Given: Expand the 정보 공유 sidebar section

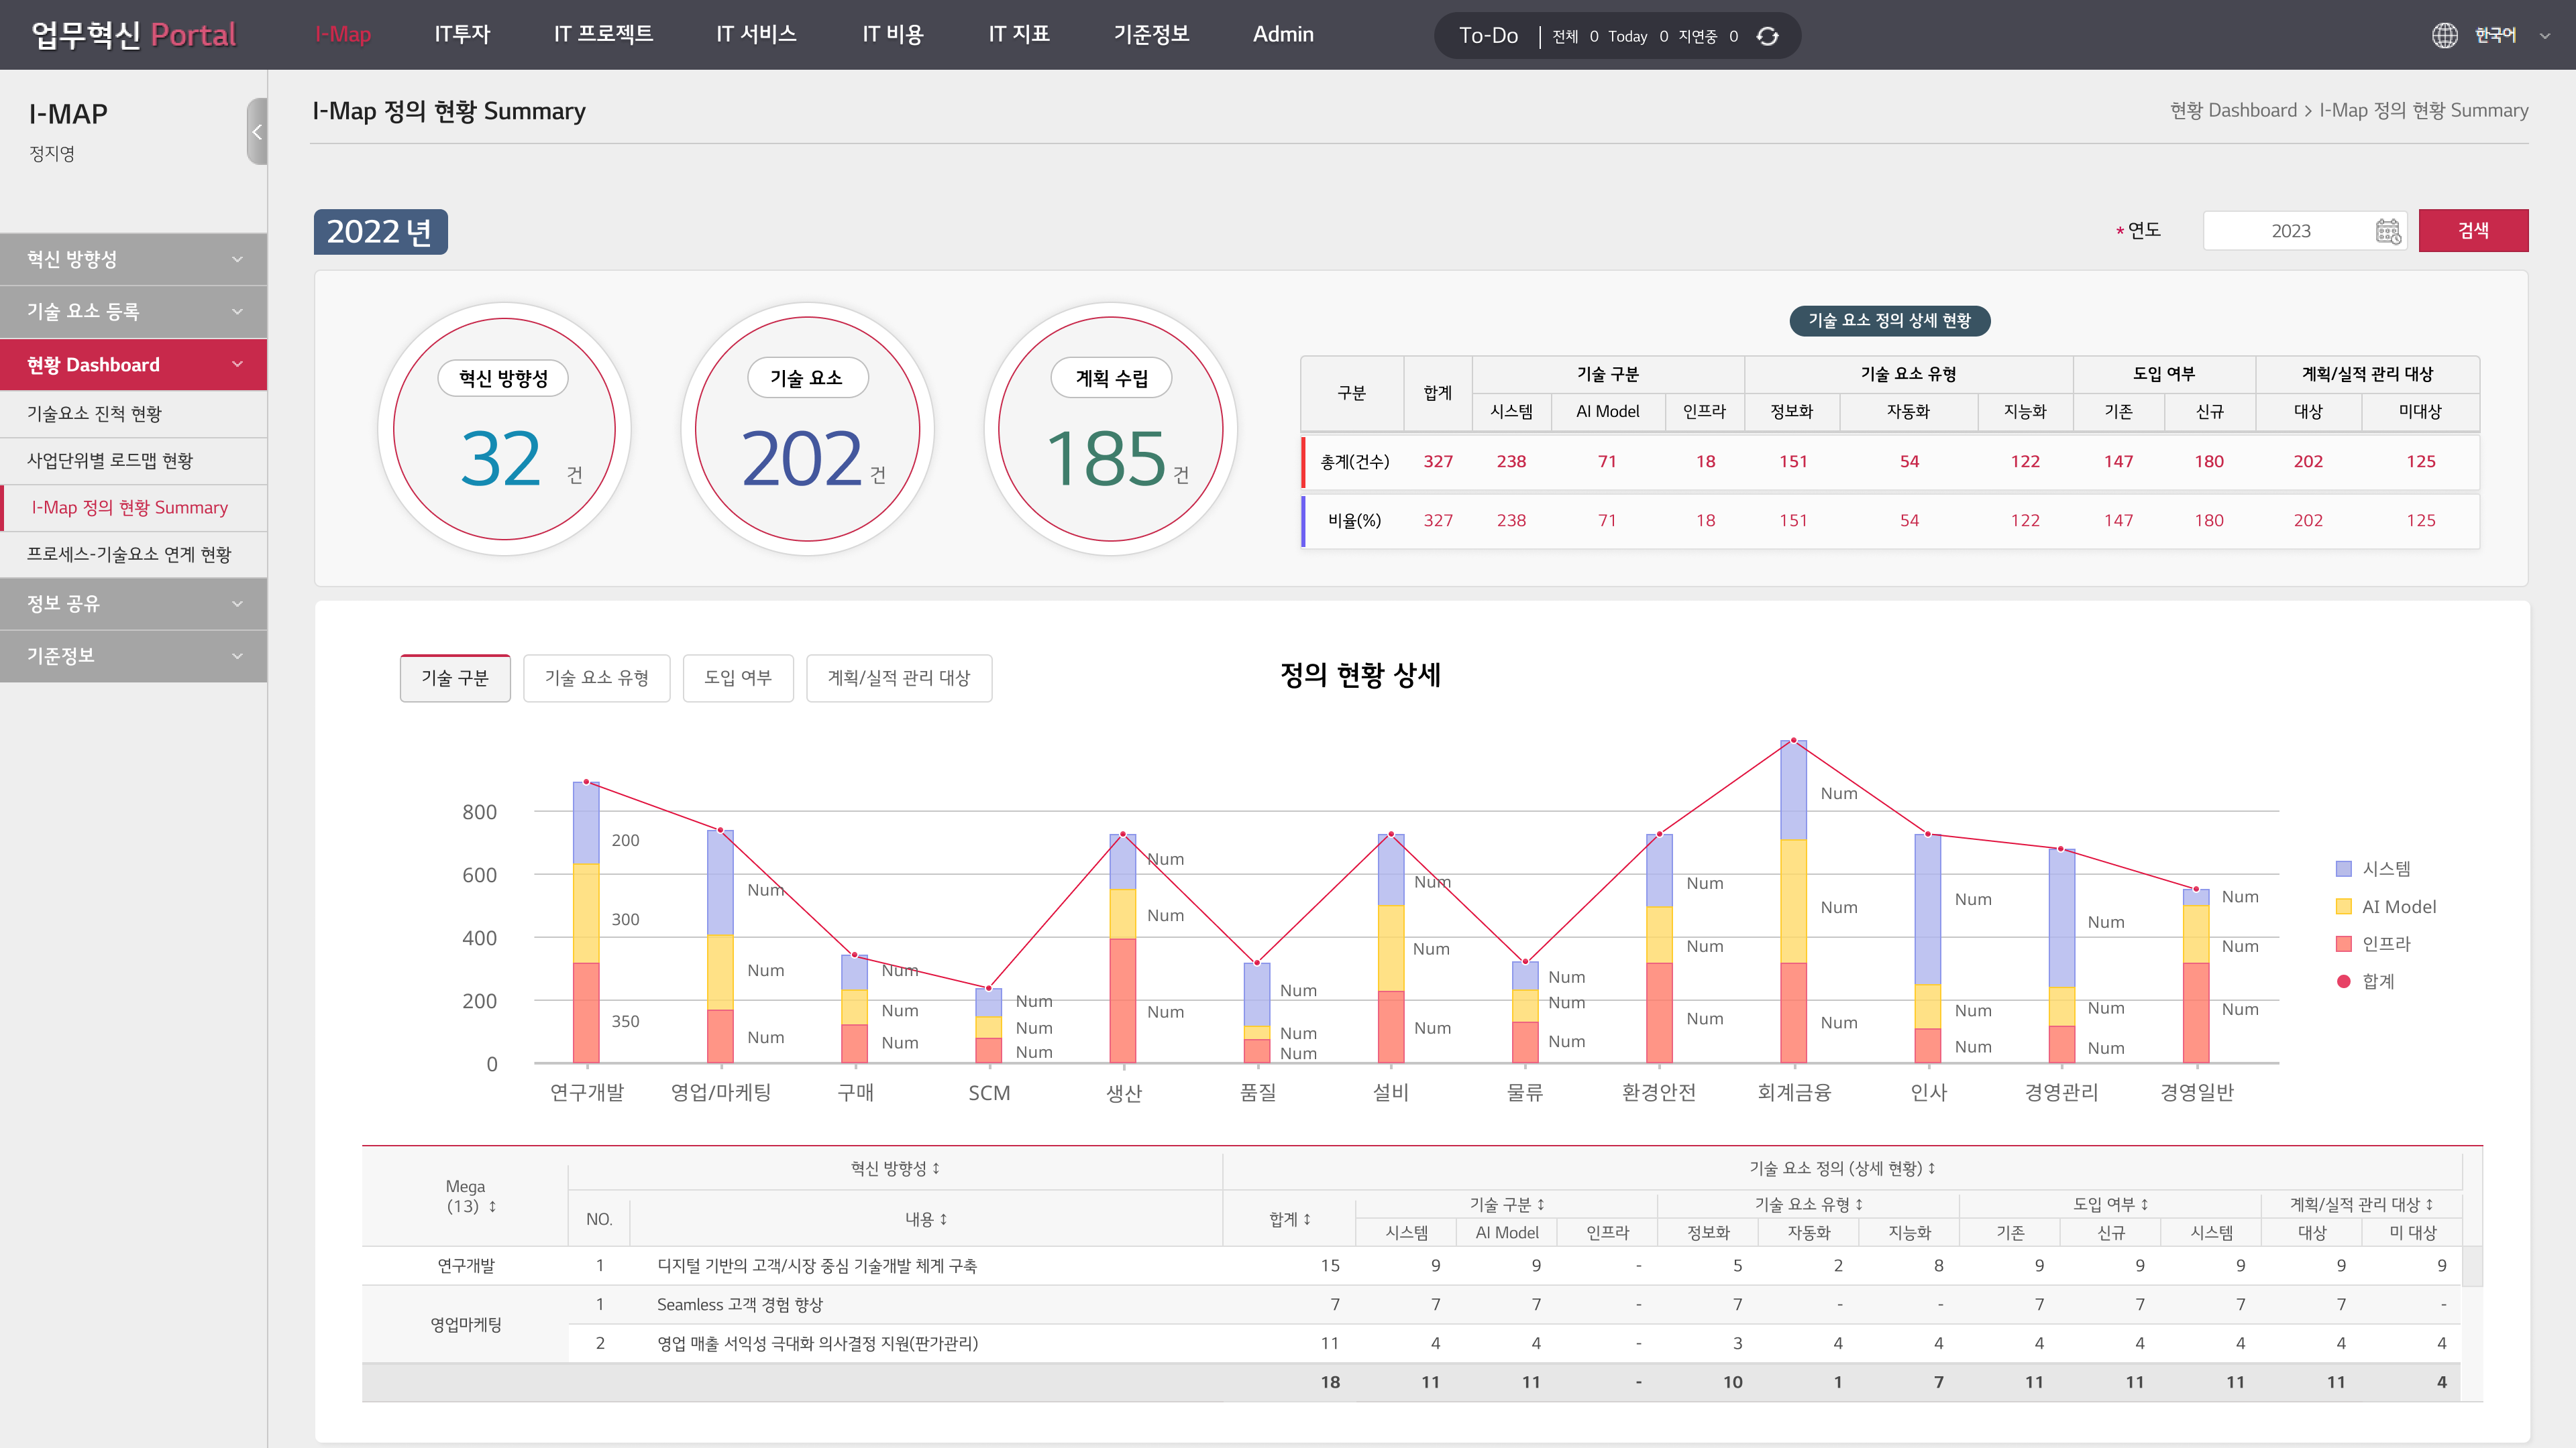Looking at the screenshot, I should (x=133, y=603).
